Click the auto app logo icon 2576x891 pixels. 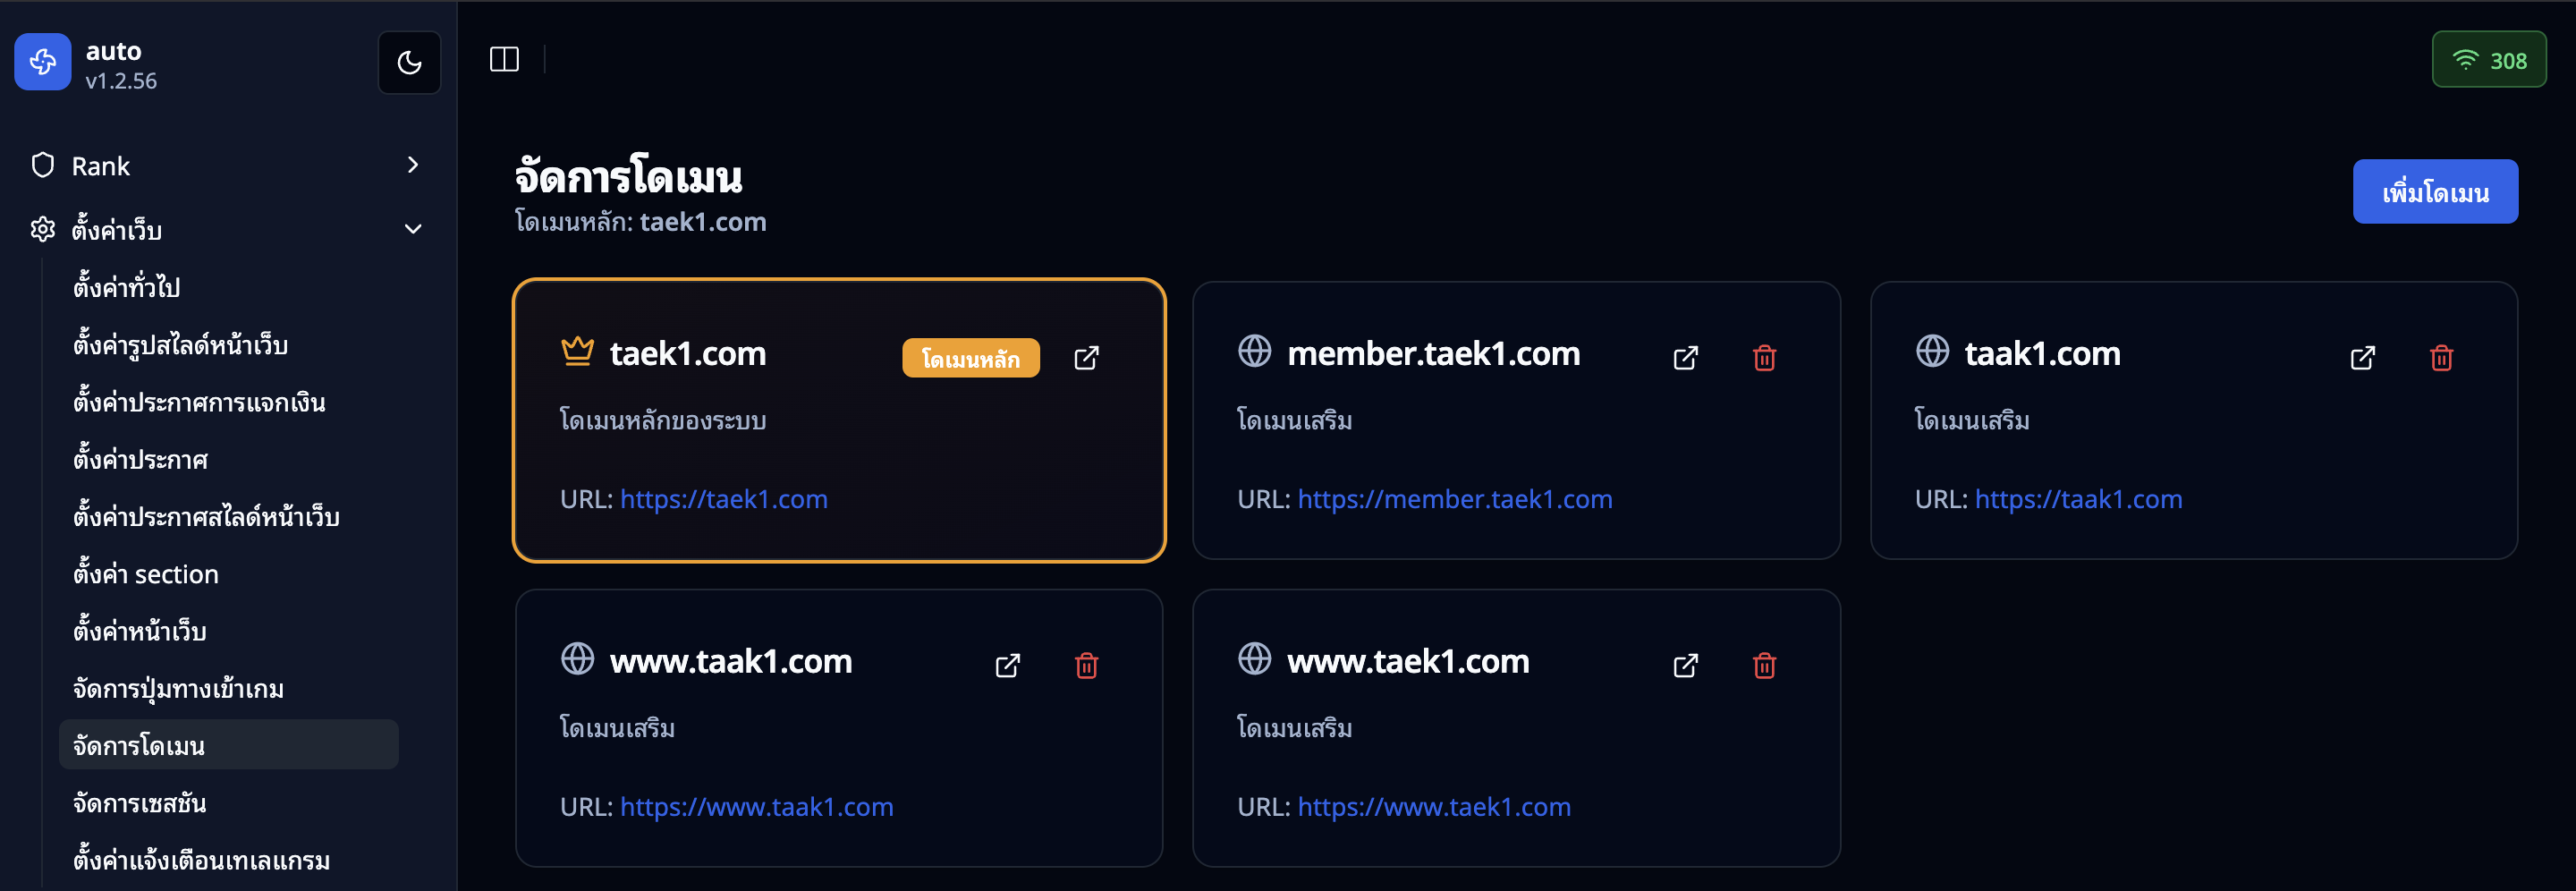coord(43,62)
